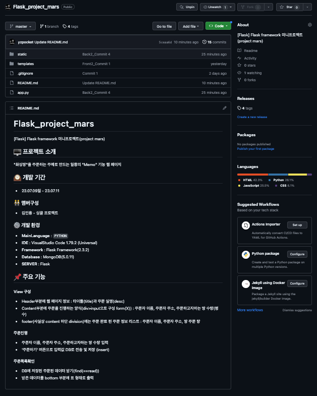Click the HTML segment in Languages bar

click(252, 175)
